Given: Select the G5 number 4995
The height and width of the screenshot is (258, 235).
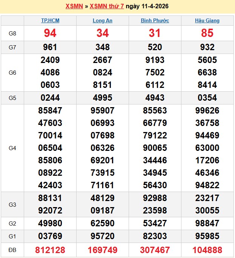Looking at the screenshot, I should [103, 98].
